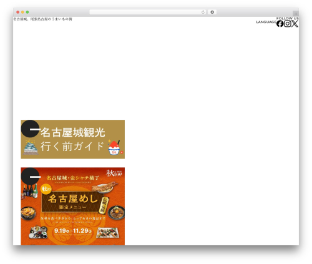The width and height of the screenshot is (312, 264).
Task: Open the Facebook social icon
Action: (x=280, y=24)
